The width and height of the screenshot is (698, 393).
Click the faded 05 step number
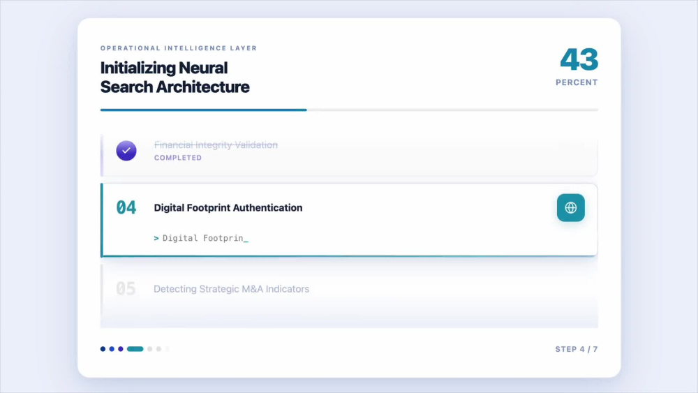(x=126, y=289)
